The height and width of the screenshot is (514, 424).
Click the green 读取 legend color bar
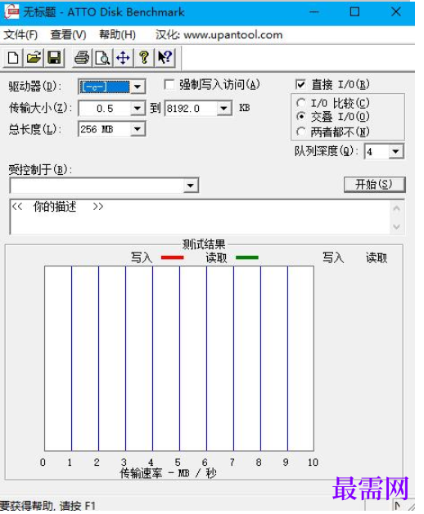[247, 257]
